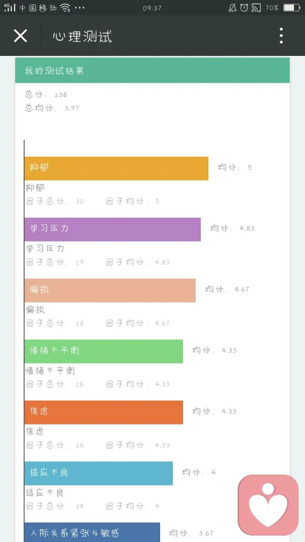Tap the WiFi status bar icon
Image resolution: width=305 pixels, height=542 pixels.
click(65, 8)
